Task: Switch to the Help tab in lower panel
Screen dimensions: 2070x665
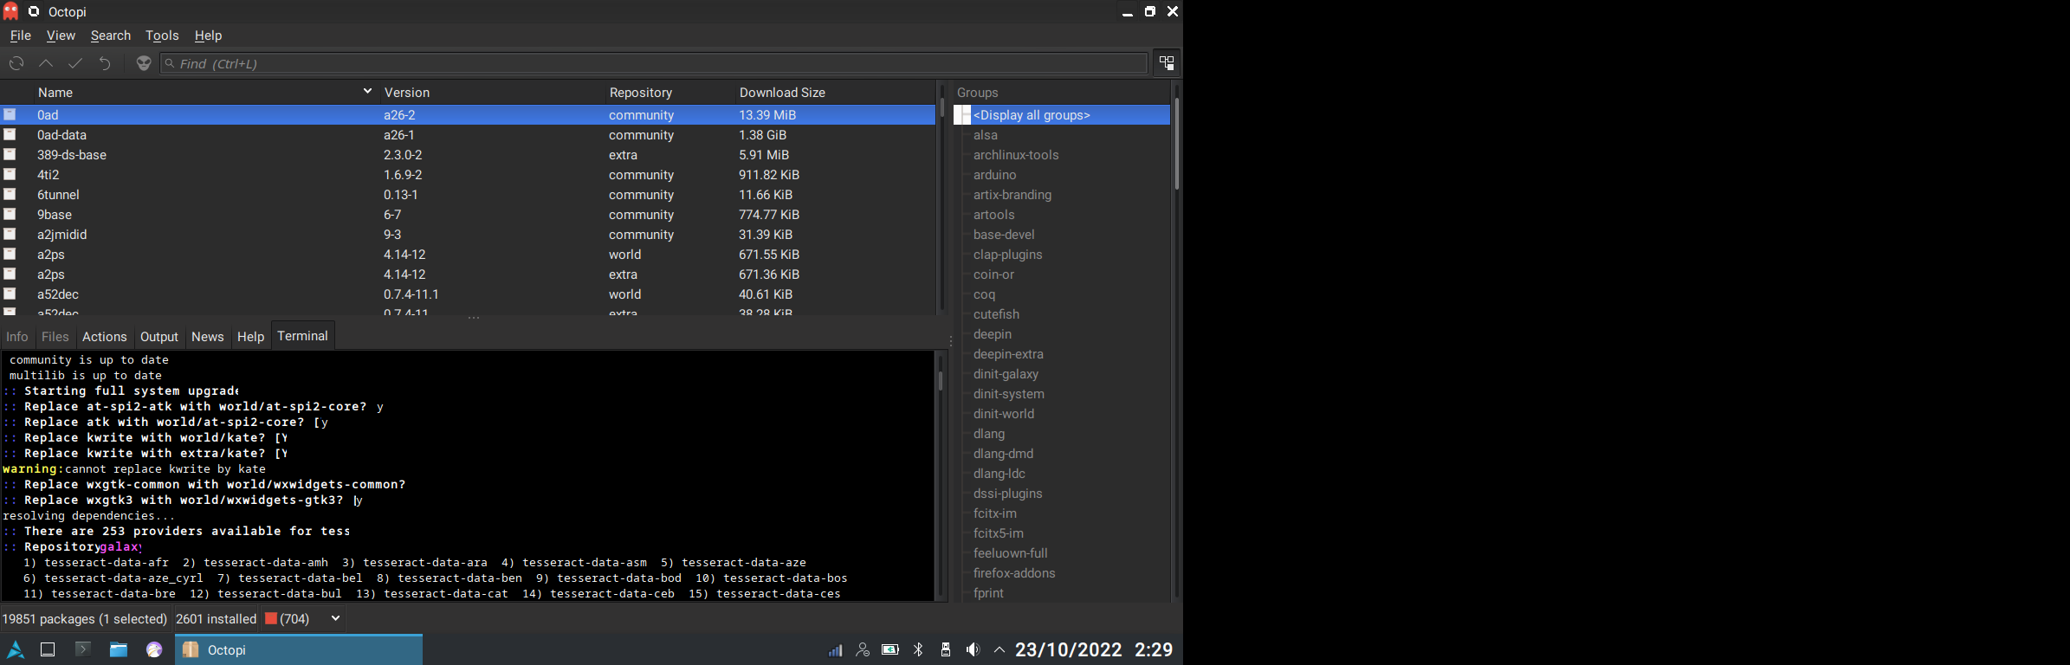Action: pos(250,337)
